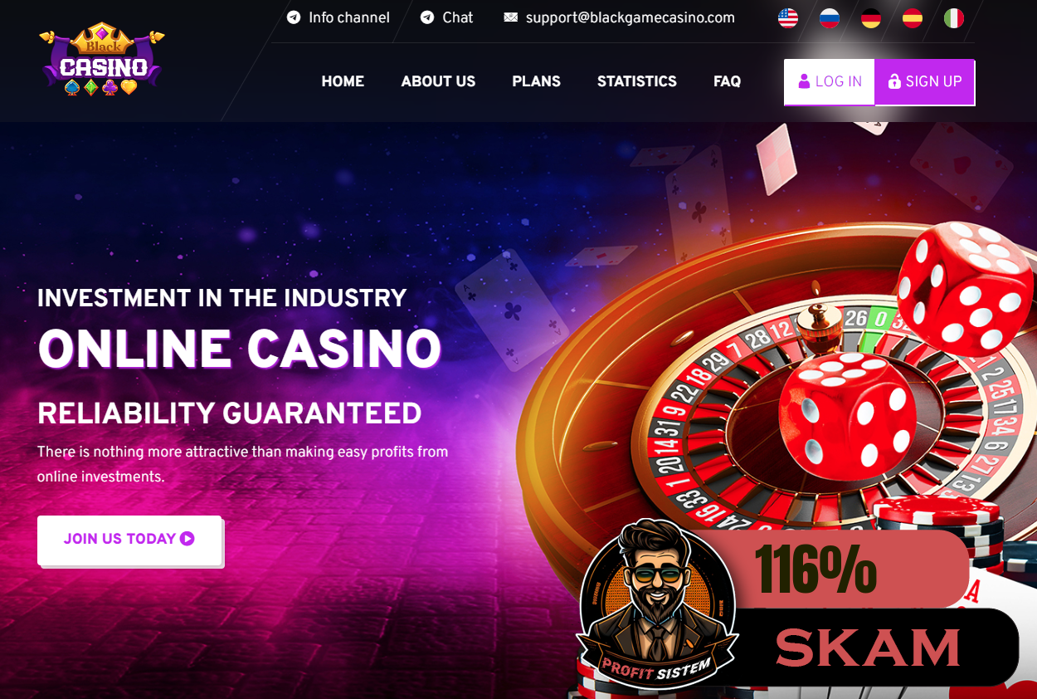Viewport: 1037px width, 699px height.
Task: Pick the Spanish flag language icon
Action: click(x=913, y=17)
